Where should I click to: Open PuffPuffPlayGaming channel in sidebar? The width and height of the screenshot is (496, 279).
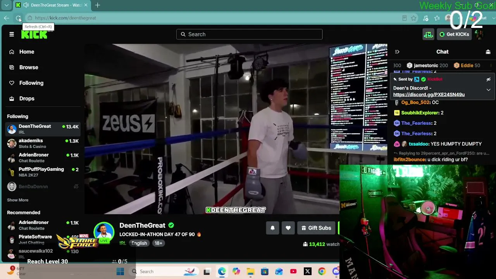43,172
